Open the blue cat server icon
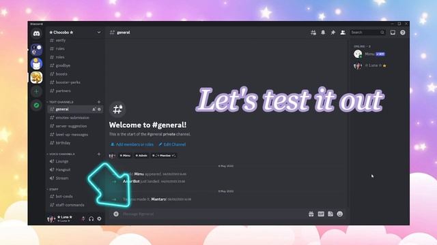The width and height of the screenshot is (437, 245). coord(36,64)
